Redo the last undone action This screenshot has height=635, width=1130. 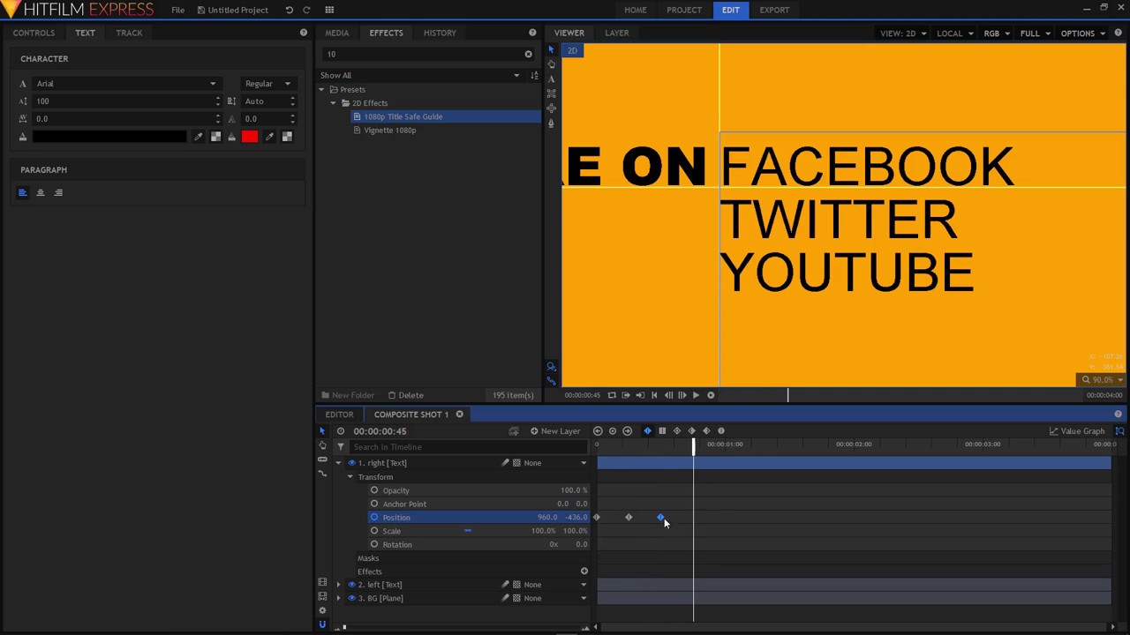(306, 10)
